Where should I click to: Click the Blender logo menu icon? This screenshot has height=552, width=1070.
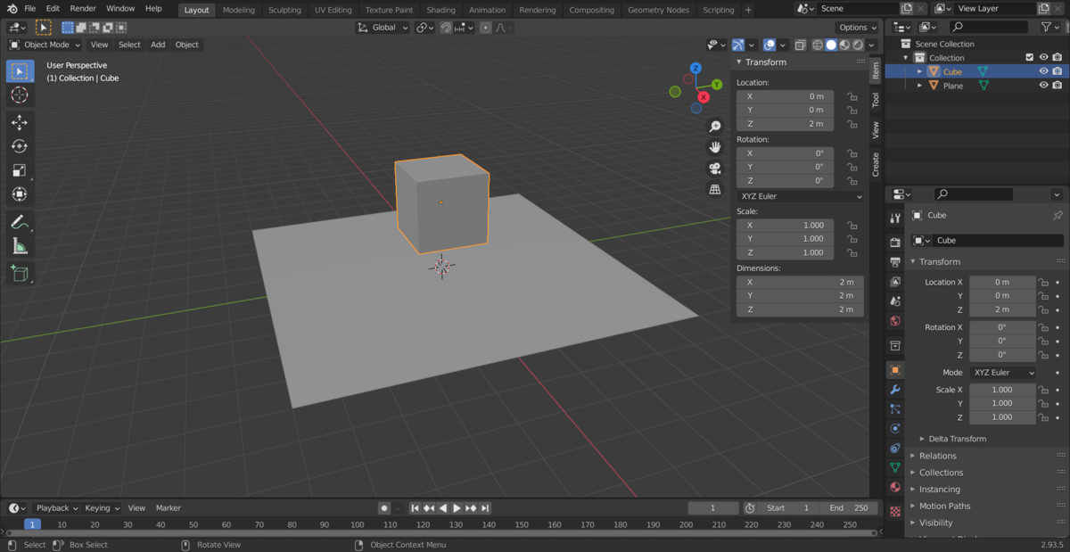click(12, 9)
